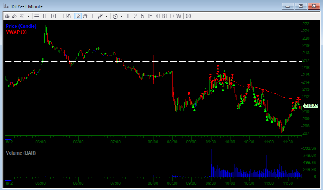Select the arrow pointer tool
Viewport: 323px width, 190px height.
(x=78, y=16)
